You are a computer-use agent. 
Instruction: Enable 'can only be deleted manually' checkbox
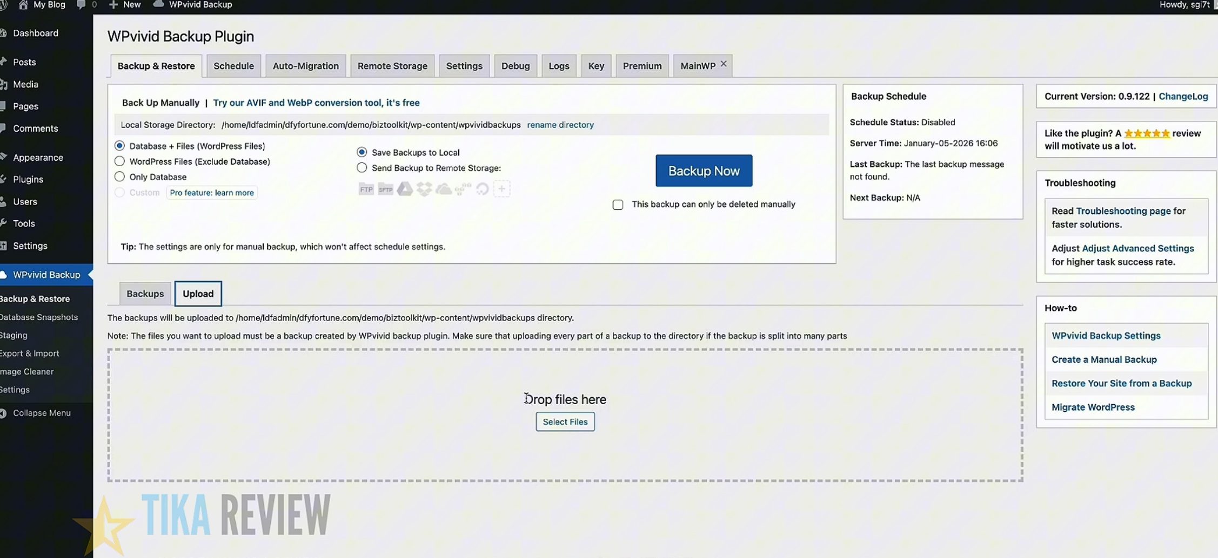pos(618,205)
